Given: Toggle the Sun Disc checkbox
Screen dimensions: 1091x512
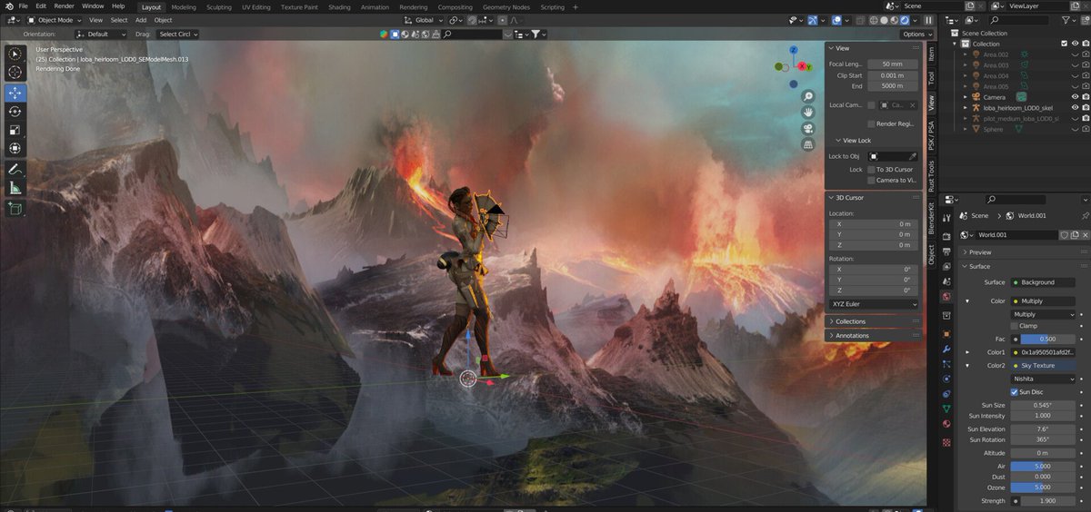Looking at the screenshot, I should click(x=1015, y=392).
